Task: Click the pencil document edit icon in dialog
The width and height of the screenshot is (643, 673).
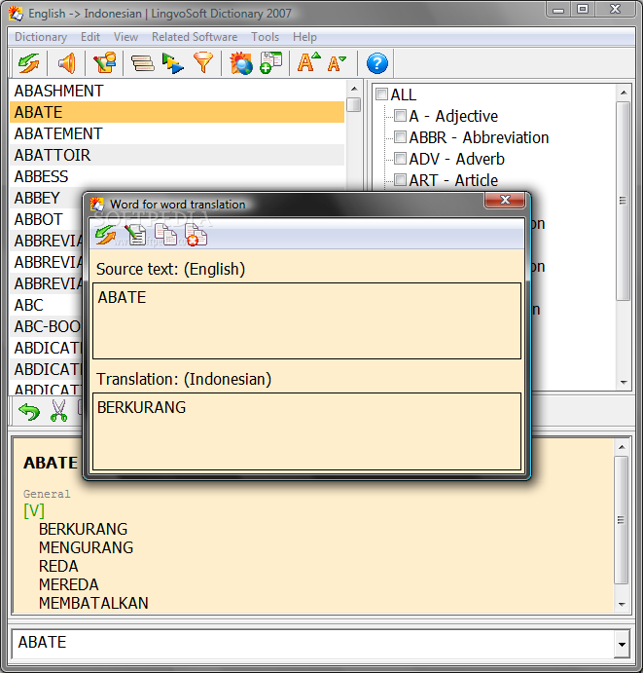Action: (x=135, y=235)
